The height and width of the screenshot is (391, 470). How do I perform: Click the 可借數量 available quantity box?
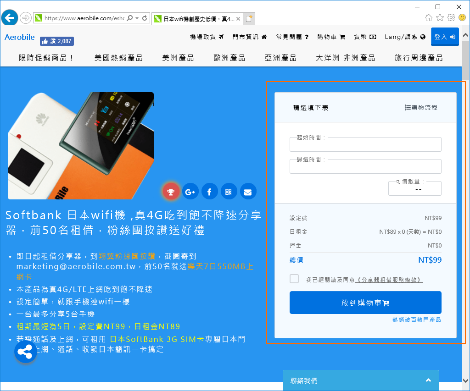[x=415, y=188]
